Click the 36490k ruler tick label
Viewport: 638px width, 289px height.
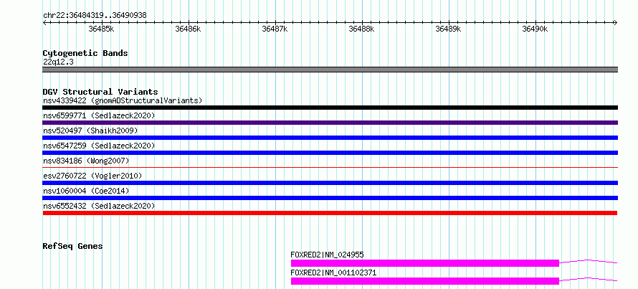click(535, 29)
